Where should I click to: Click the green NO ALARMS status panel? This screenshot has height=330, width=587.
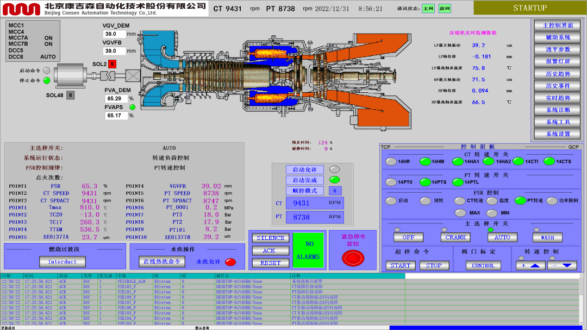pyautogui.click(x=308, y=250)
